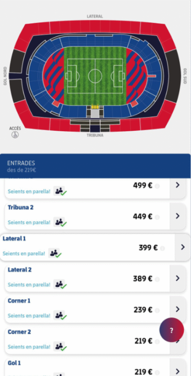Select the Corner 2 ticket category
Screen dimensions: 191x376
tap(95, 340)
